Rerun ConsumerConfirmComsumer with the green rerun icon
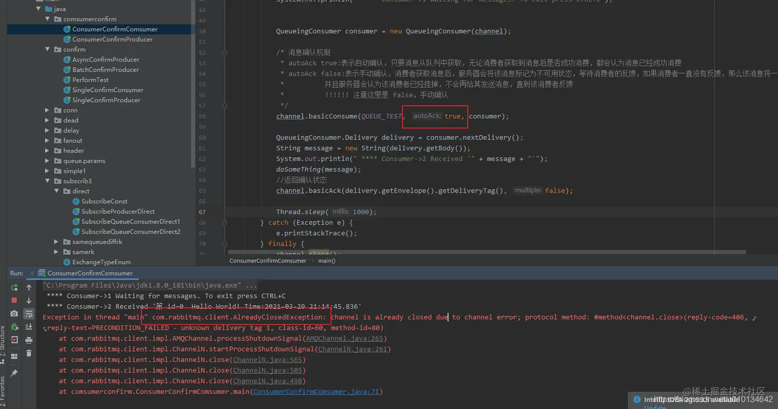This screenshot has width=778, height=409. [x=14, y=287]
